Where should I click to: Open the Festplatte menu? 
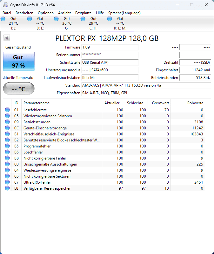click(x=83, y=13)
